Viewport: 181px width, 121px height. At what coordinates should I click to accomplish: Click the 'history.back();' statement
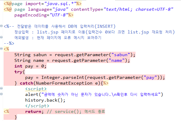(45, 100)
